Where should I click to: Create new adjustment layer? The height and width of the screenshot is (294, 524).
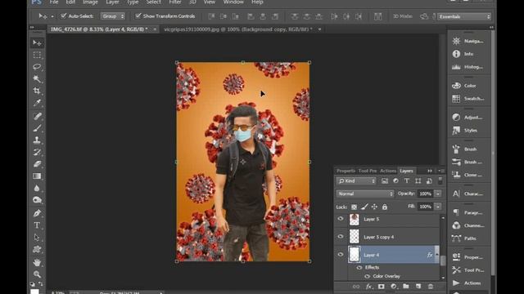[x=394, y=287]
